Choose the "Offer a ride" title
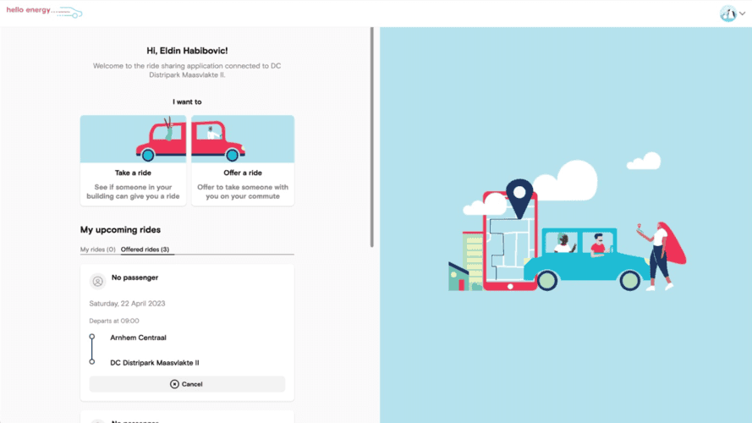 (x=243, y=173)
